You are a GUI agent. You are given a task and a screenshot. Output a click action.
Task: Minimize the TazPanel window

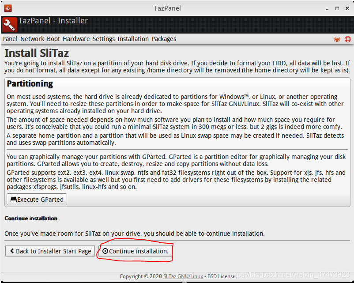[327, 9]
